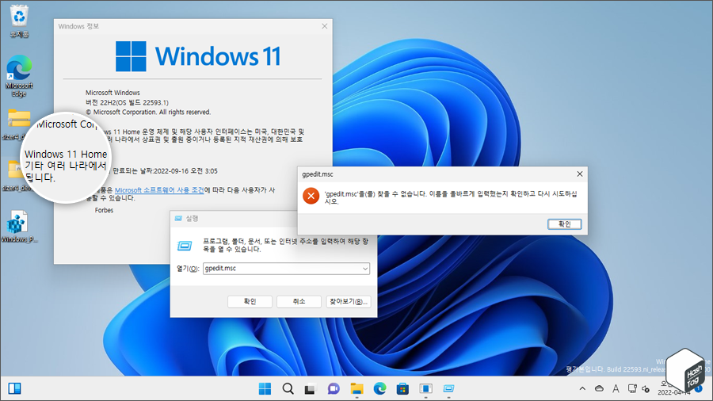
Task: Click the 버전 22H2 build text
Action: pyautogui.click(x=127, y=102)
